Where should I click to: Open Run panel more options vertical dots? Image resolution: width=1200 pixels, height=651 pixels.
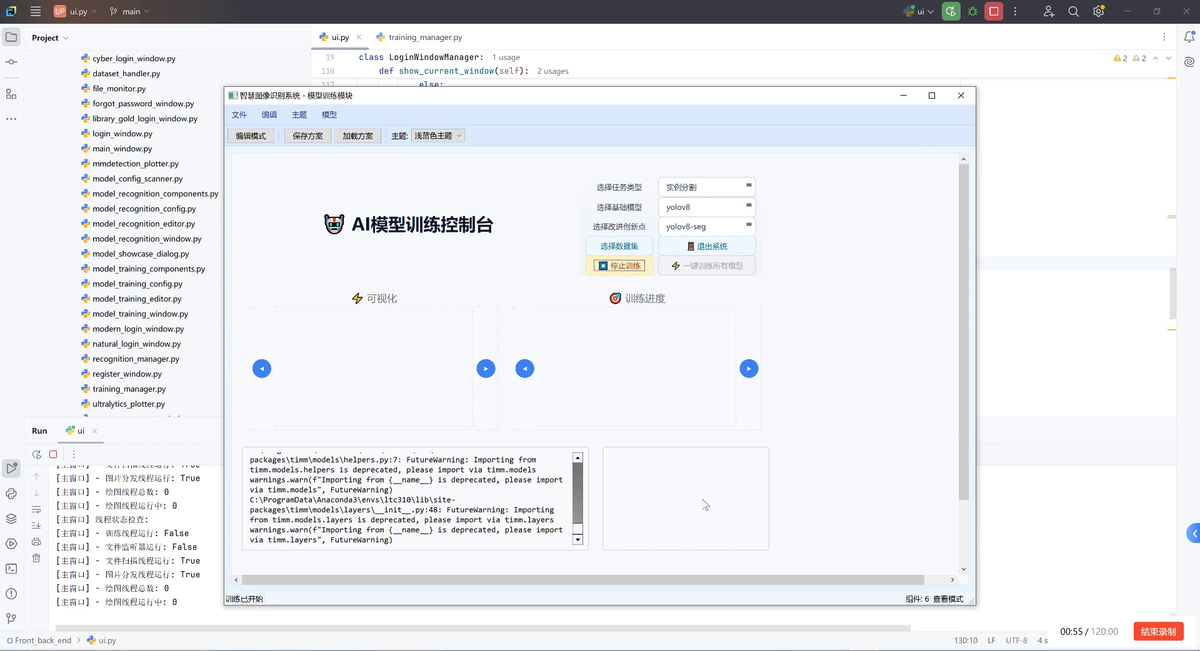[74, 454]
